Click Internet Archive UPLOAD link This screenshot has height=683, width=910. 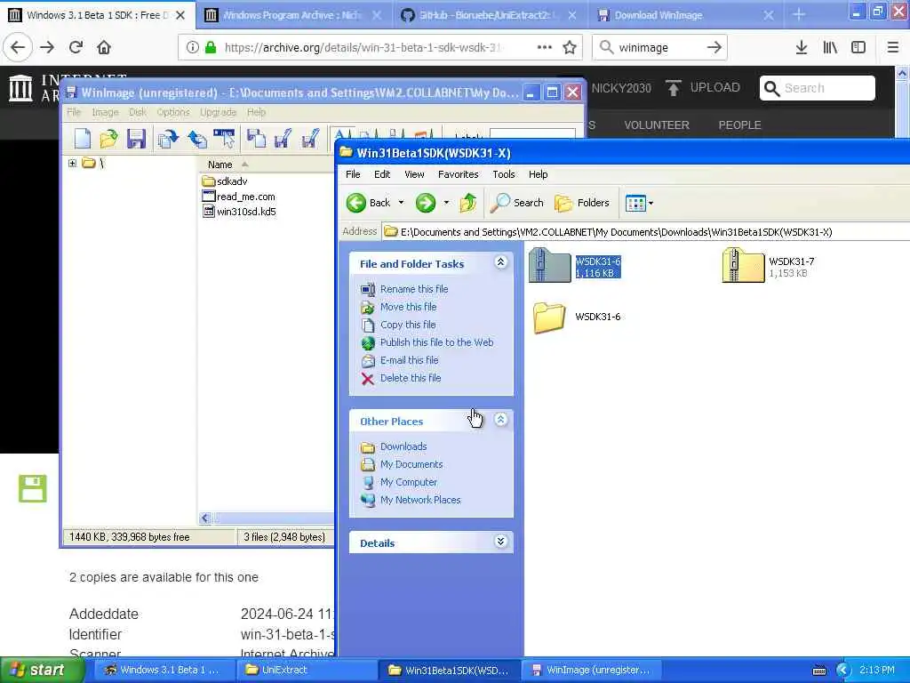pos(704,88)
